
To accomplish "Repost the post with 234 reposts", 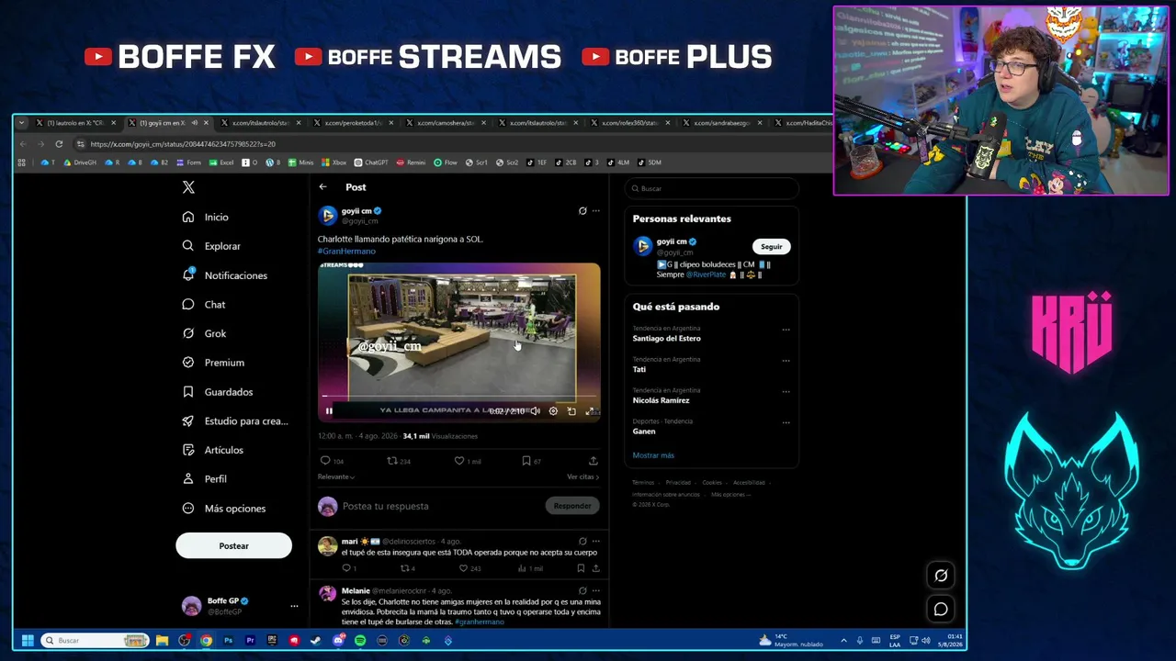I will click(x=399, y=461).
